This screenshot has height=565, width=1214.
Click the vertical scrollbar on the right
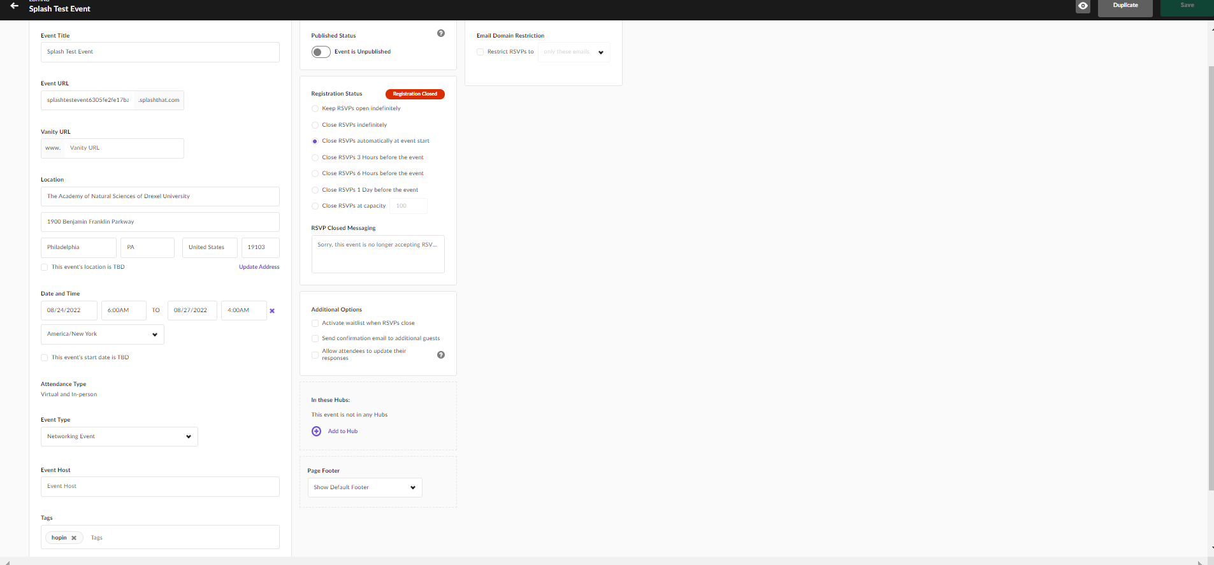click(x=1211, y=277)
